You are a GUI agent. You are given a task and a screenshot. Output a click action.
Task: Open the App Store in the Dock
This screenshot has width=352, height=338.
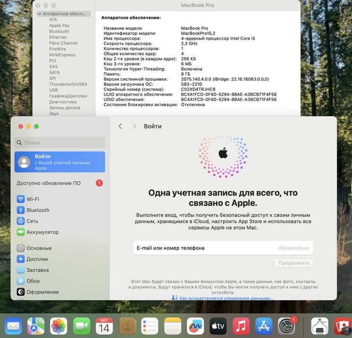coord(264,326)
